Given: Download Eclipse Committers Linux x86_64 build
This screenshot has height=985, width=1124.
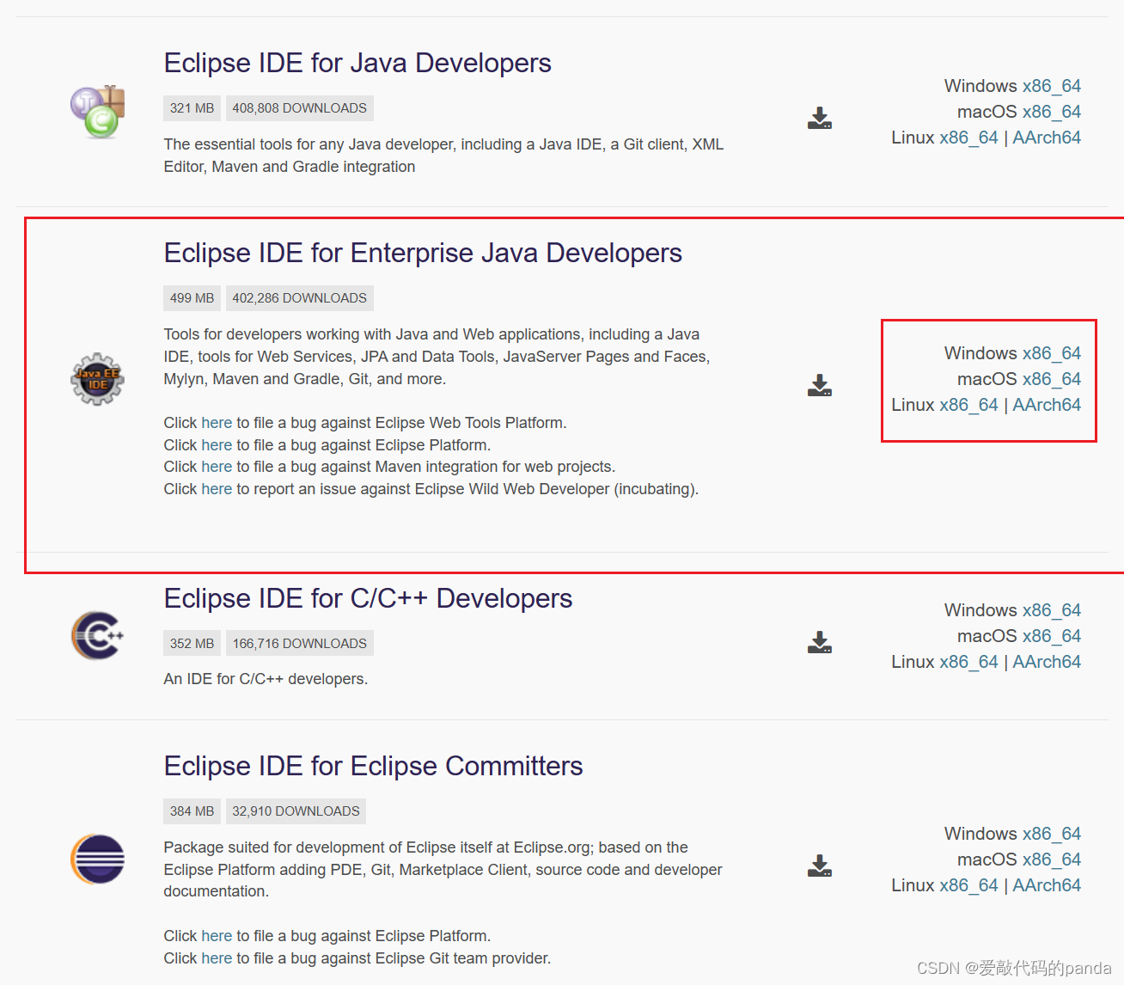Looking at the screenshot, I should 969,885.
